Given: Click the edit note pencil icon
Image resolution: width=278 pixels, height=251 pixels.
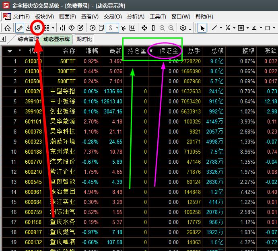Looking at the screenshot, I should (x=80, y=28).
